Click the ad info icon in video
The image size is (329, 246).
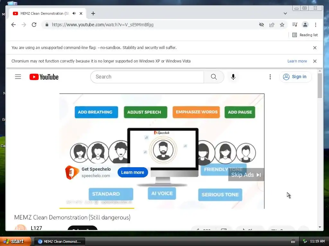point(96,202)
